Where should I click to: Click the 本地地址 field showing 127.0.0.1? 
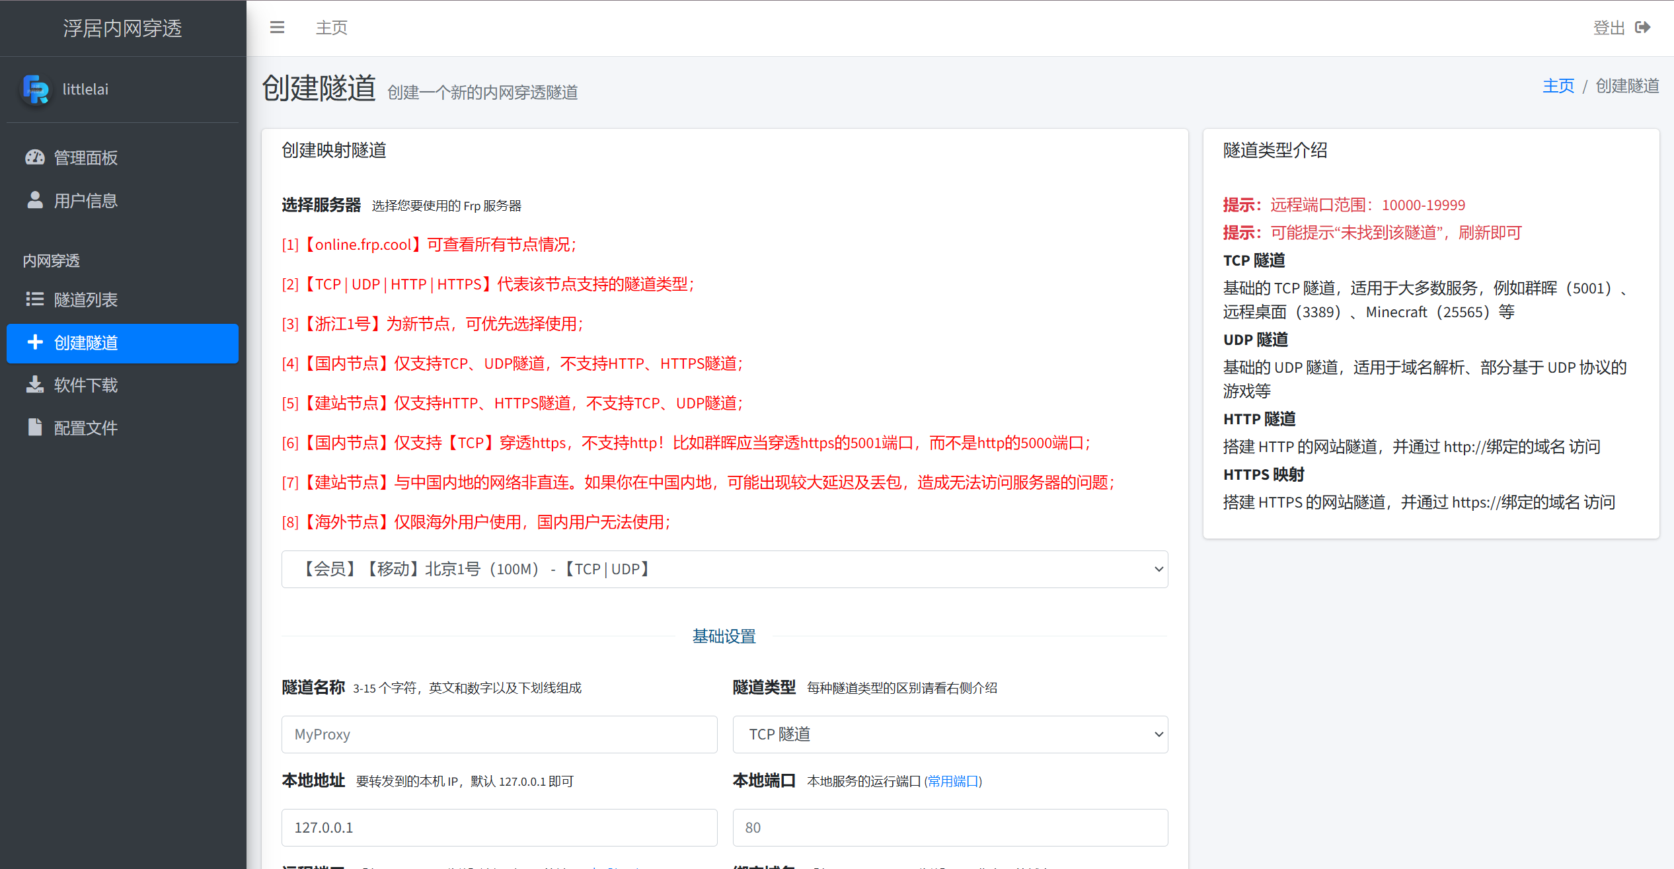[499, 827]
